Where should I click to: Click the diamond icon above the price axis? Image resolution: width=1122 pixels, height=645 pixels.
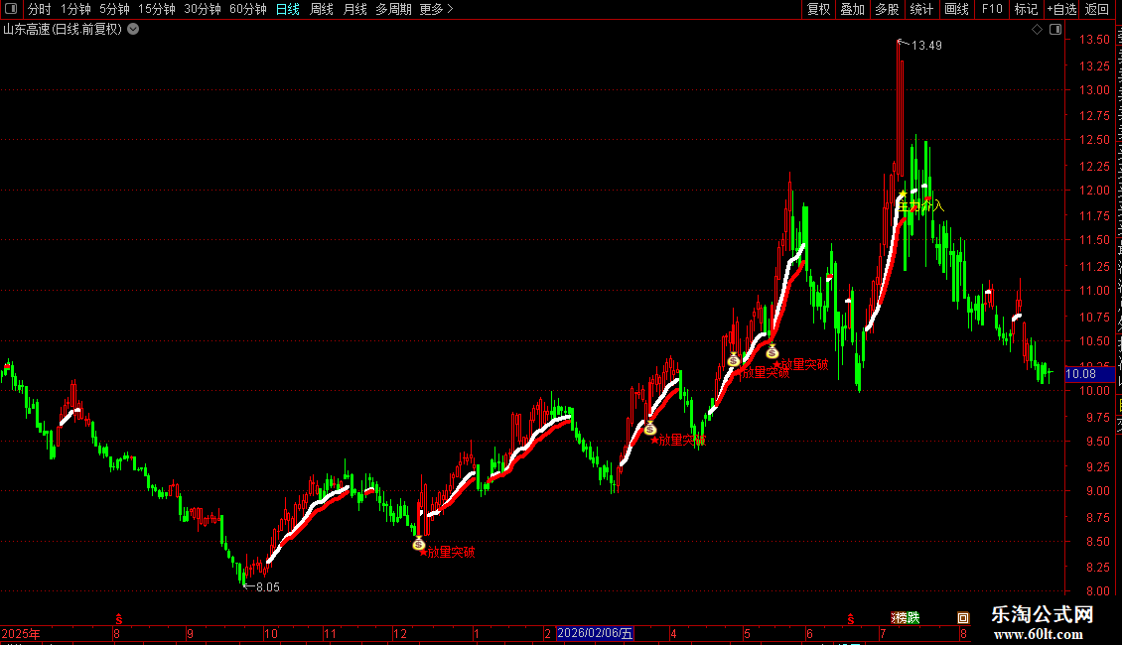pos(1037,30)
